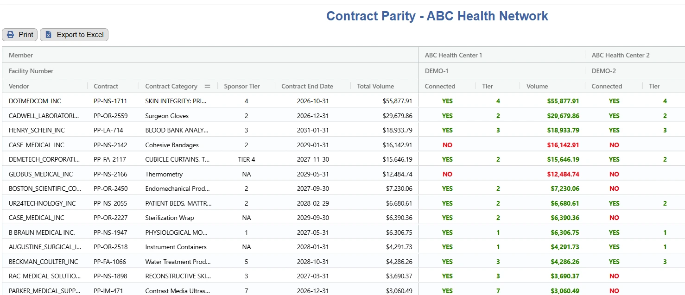Click the contract end date 2031-01-31
This screenshot has width=685, height=295.
click(x=313, y=130)
